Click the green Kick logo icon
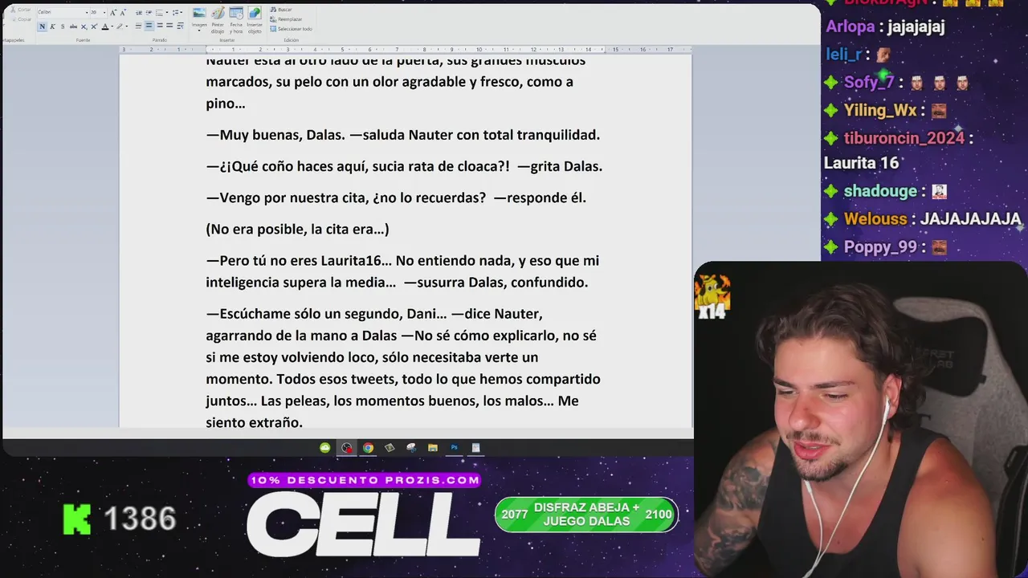Image resolution: width=1028 pixels, height=578 pixels. tap(77, 519)
